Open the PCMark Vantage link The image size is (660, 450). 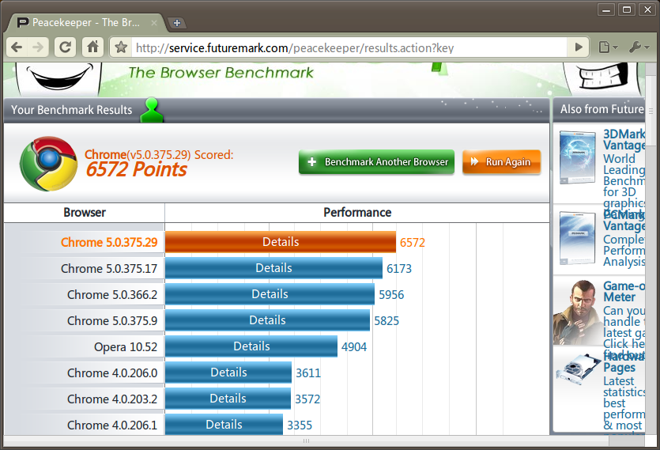pos(624,220)
